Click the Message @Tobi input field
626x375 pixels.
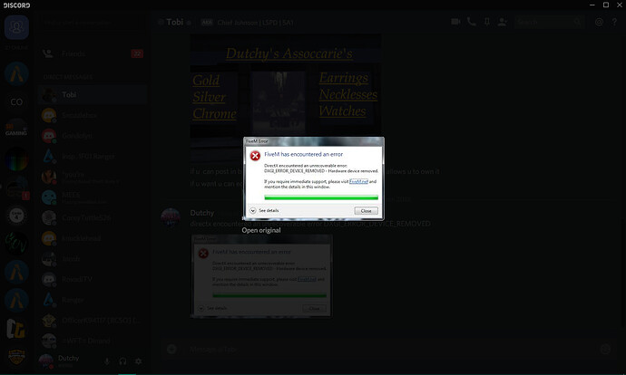(391, 349)
